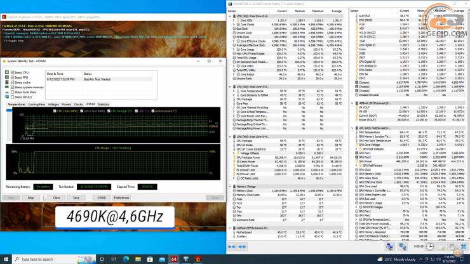Uncheck the Stress CPU checkbox
470x264 pixels.
(x=12, y=72)
